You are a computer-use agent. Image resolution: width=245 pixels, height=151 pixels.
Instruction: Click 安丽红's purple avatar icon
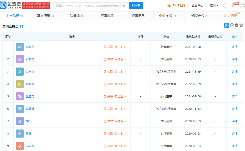[x=20, y=59]
